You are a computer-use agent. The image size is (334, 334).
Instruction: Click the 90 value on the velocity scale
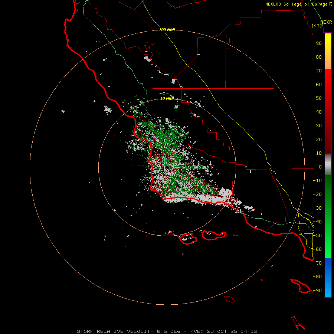point(319,43)
